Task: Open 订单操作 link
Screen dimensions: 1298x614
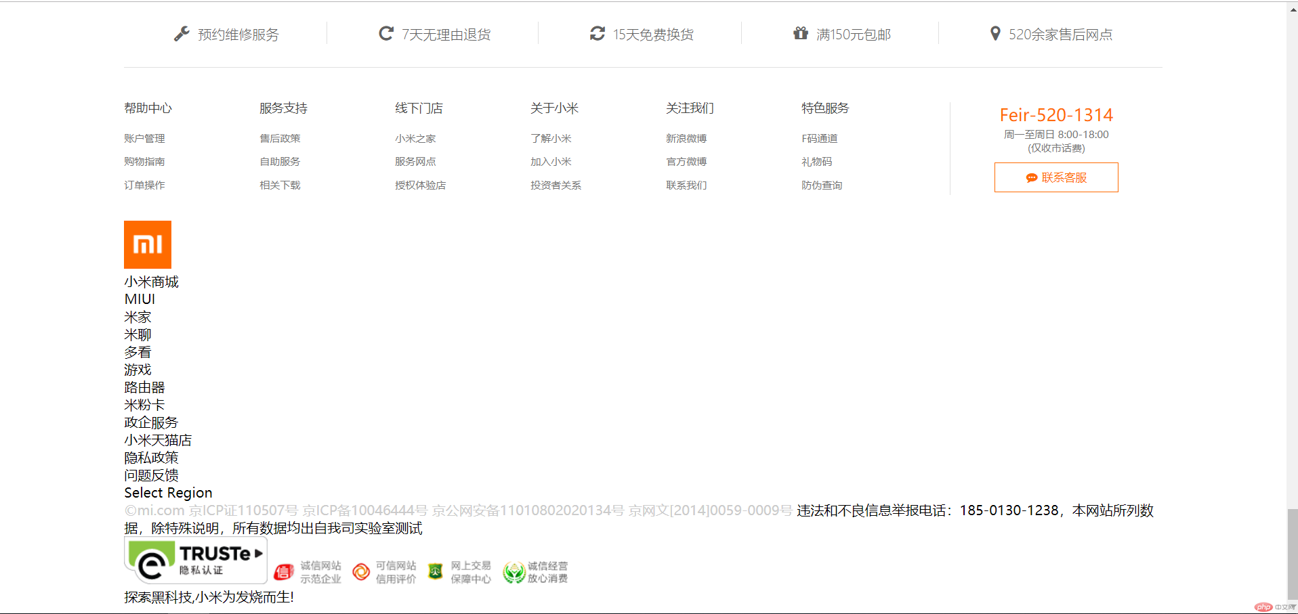Action: (144, 185)
